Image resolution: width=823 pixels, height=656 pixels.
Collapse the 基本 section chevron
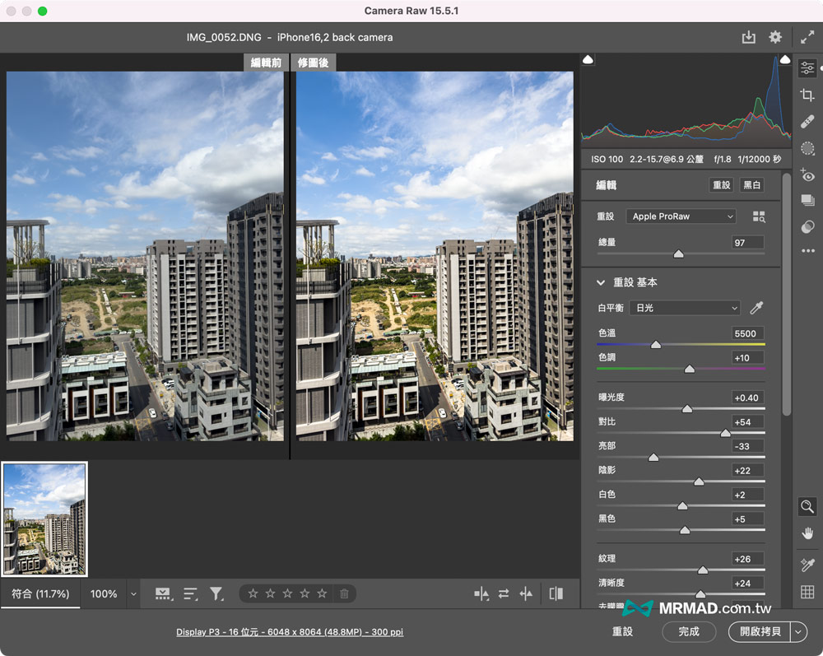(x=601, y=282)
